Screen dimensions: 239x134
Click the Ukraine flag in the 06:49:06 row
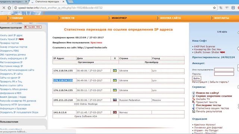(115, 80)
